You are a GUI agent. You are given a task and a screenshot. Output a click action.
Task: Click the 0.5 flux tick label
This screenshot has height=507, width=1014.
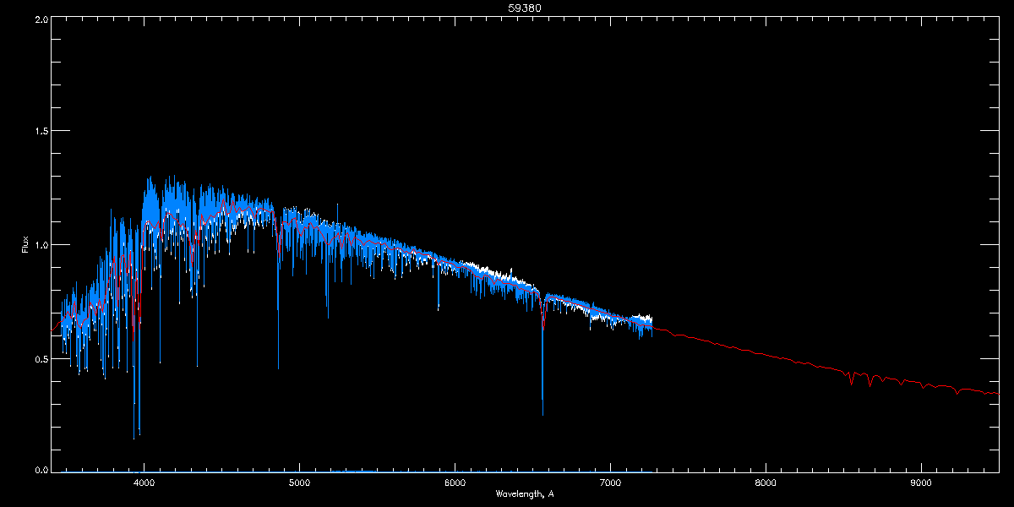40,358
